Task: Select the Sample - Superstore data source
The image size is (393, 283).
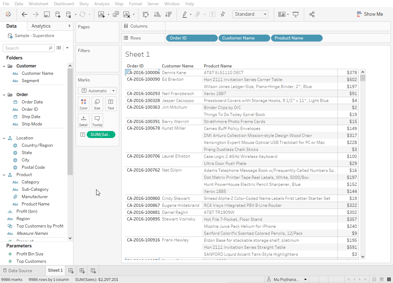Action: [x=34, y=36]
